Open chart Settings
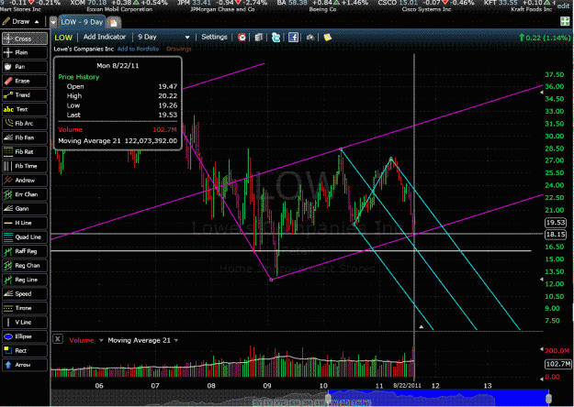Viewport: 574px width, 407px height. [x=214, y=37]
